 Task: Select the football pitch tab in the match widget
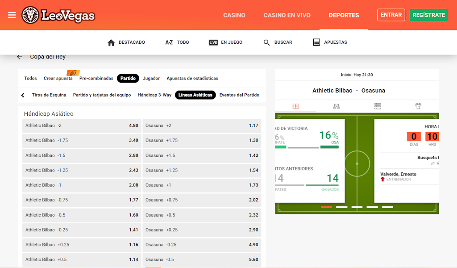[x=295, y=106]
